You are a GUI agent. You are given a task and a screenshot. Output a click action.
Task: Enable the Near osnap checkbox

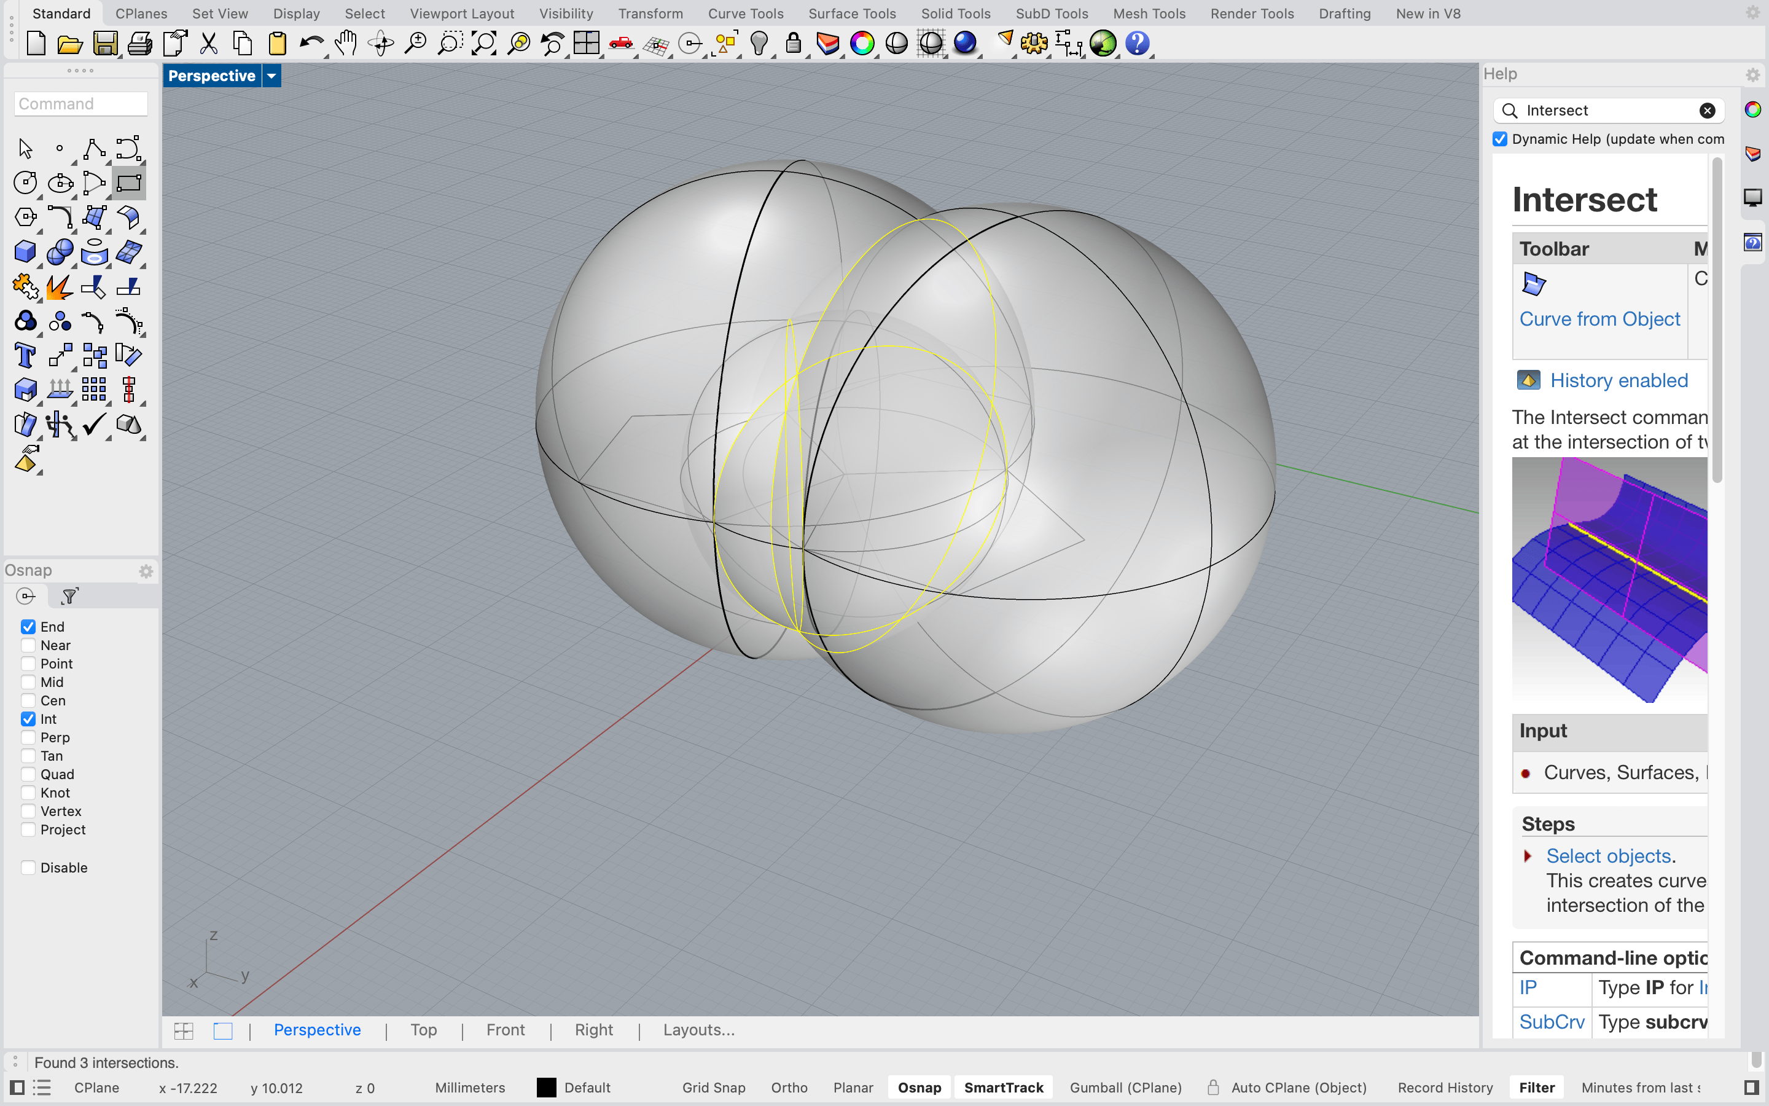click(x=28, y=645)
